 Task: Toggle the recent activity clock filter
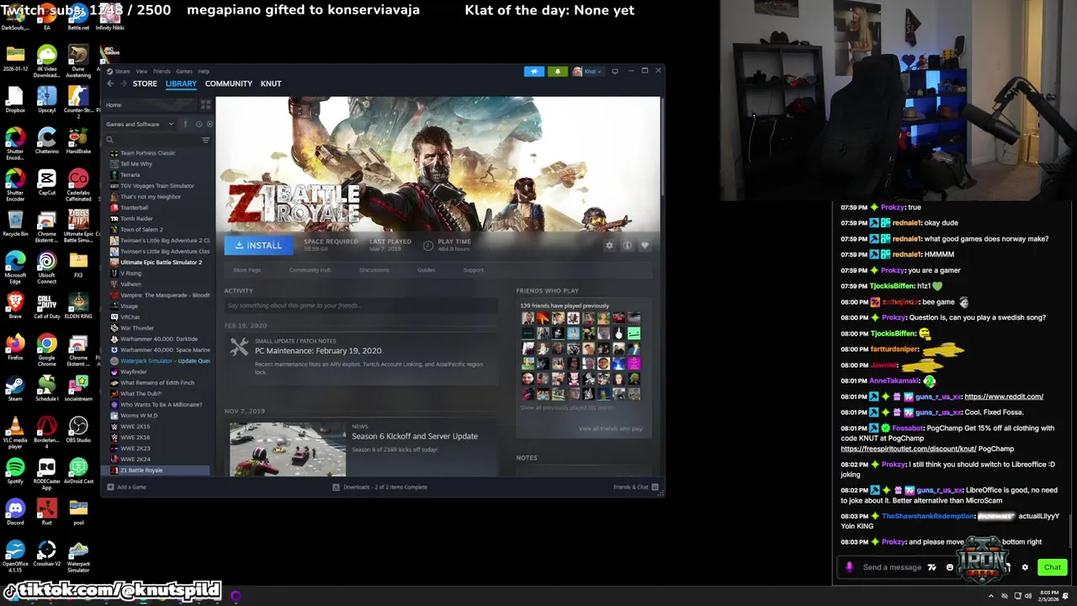point(199,125)
